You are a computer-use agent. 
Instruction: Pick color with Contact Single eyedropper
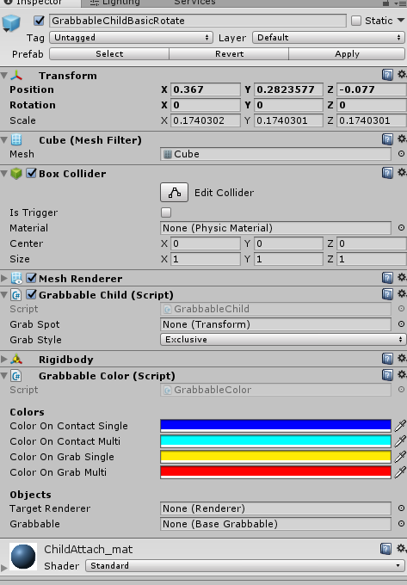pos(400,426)
